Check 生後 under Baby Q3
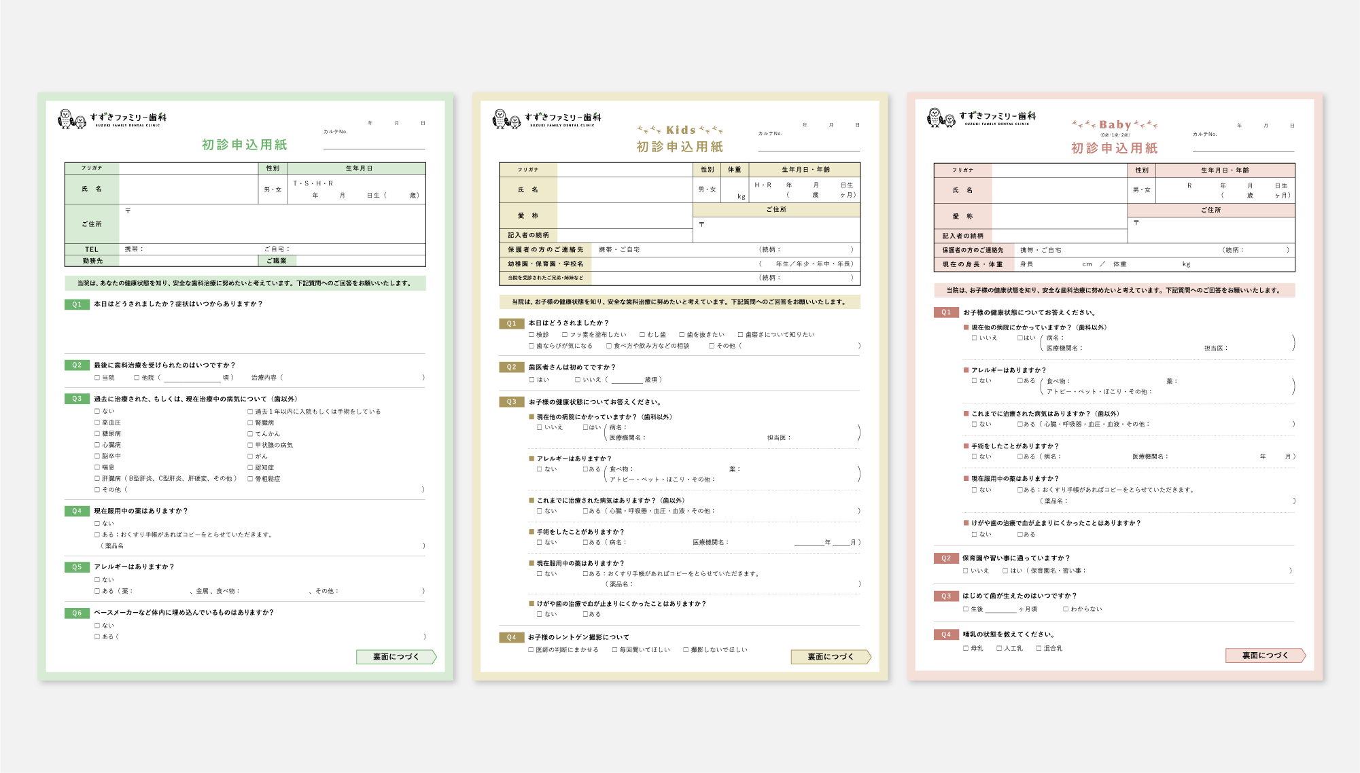The width and height of the screenshot is (1360, 773). point(966,609)
